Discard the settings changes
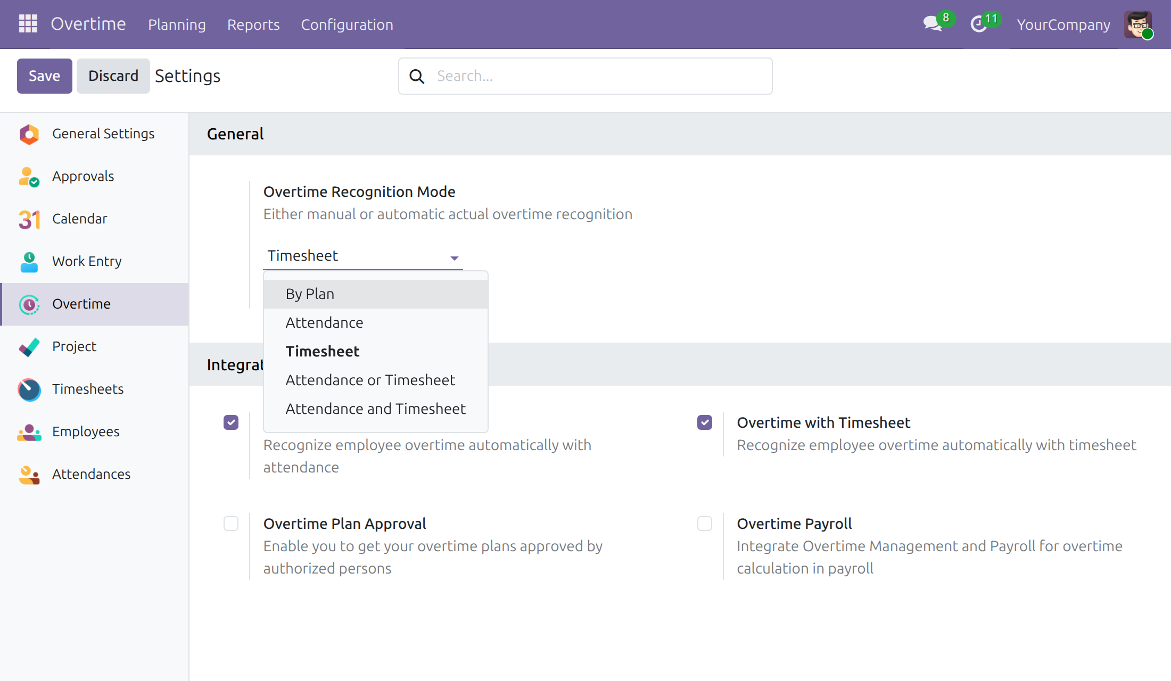1171x681 pixels. point(113,76)
